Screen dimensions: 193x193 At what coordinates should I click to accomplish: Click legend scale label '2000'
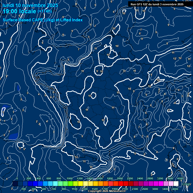coord(120,178)
